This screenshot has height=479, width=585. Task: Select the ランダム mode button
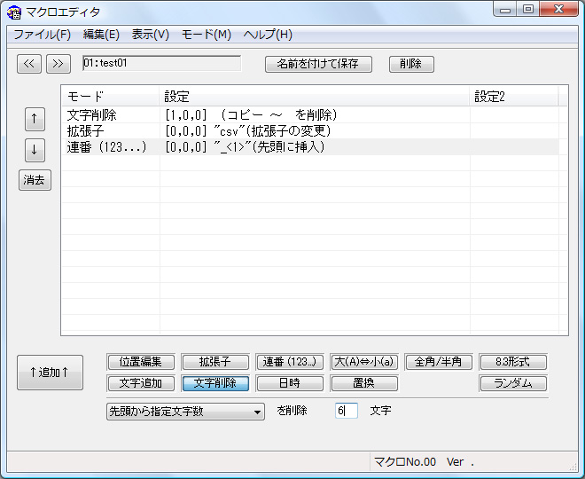pyautogui.click(x=513, y=383)
